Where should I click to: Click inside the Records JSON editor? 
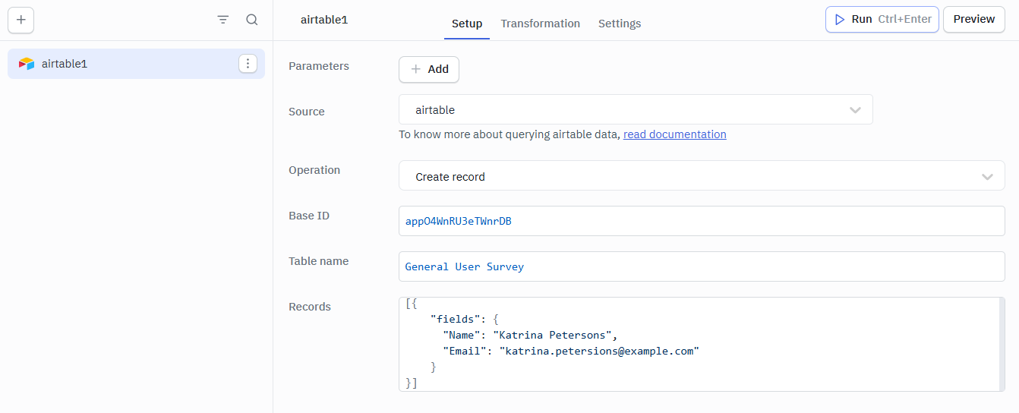pos(699,344)
